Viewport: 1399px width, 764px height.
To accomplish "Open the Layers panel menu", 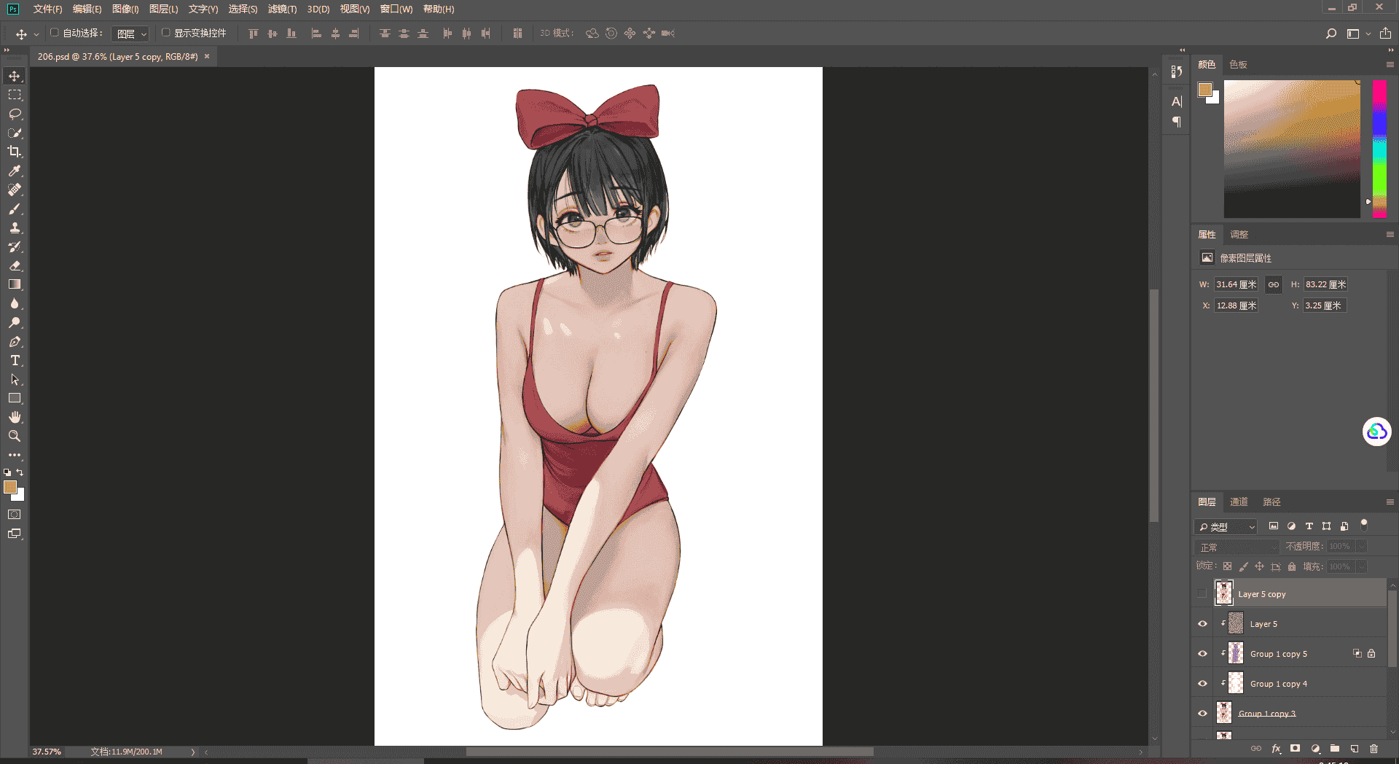I will pos(1390,502).
